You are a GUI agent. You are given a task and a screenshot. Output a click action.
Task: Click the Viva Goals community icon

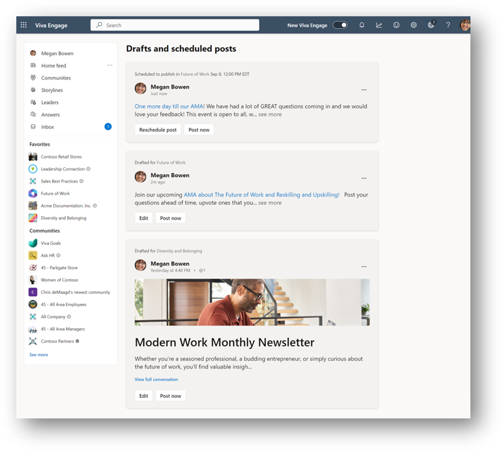point(33,243)
